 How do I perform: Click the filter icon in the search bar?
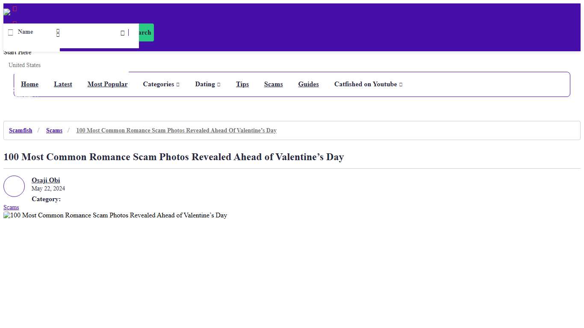coord(58,32)
